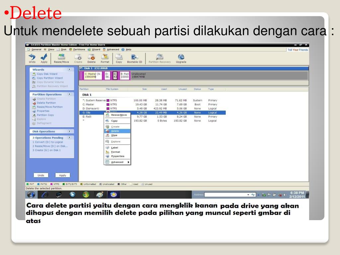Open Internet Explorer from taskbar
Image resolution: width=340 pixels, height=255 pixels.
click(x=45, y=195)
